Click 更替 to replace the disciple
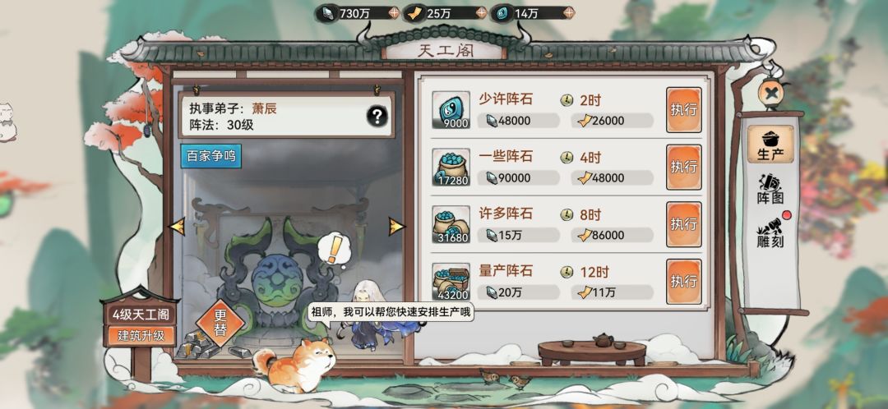This screenshot has height=409, width=888. point(220,323)
